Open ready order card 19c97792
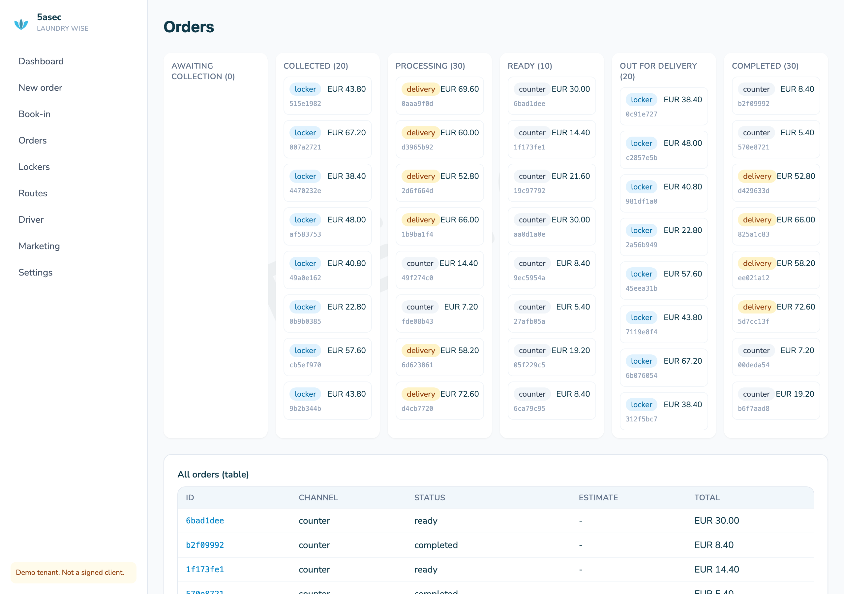844x594 pixels. pos(552,183)
